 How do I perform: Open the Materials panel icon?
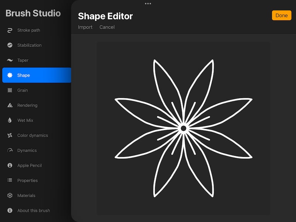9,195
